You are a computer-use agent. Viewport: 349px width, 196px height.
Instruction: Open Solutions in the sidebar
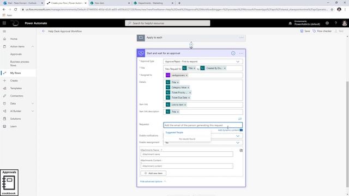15,119
